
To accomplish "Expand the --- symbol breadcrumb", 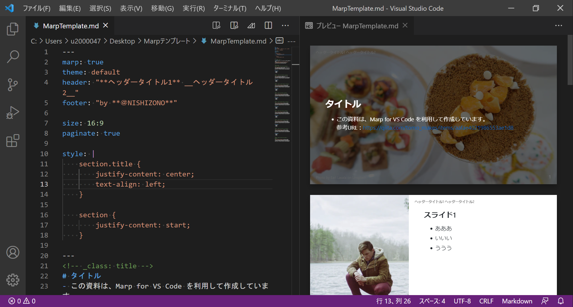I will tap(291, 41).
